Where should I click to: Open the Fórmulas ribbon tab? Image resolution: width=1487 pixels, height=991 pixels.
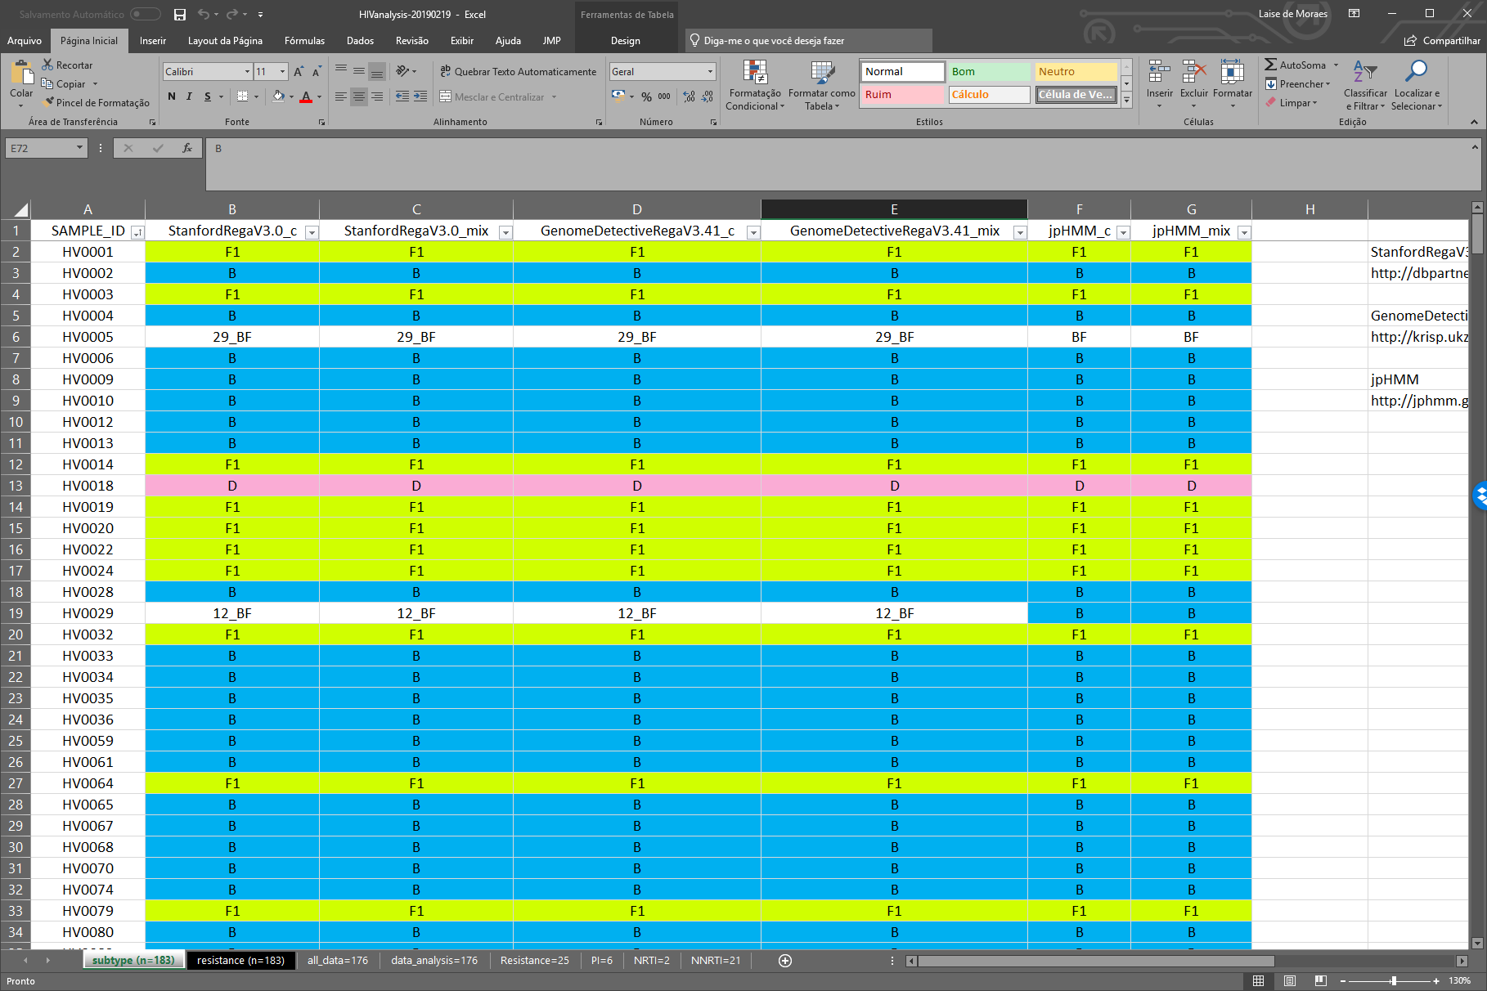pos(304,41)
